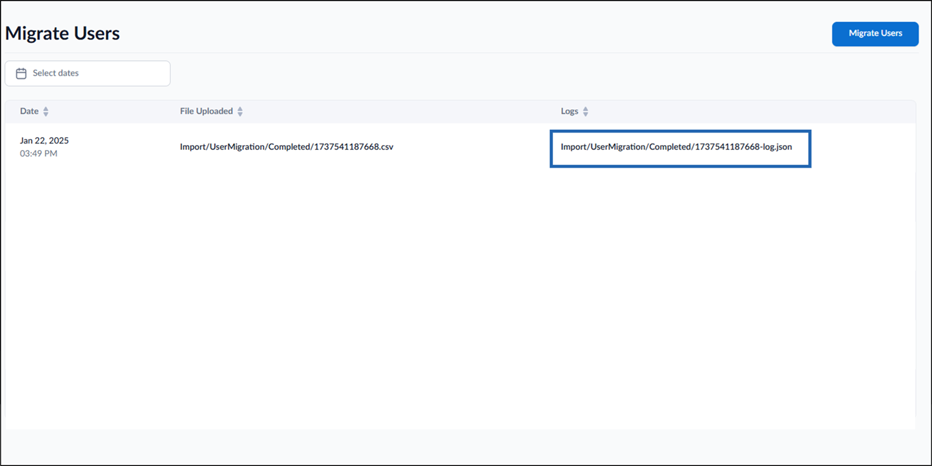Click the calendar icon in date picker
This screenshot has width=932, height=466.
[x=22, y=73]
